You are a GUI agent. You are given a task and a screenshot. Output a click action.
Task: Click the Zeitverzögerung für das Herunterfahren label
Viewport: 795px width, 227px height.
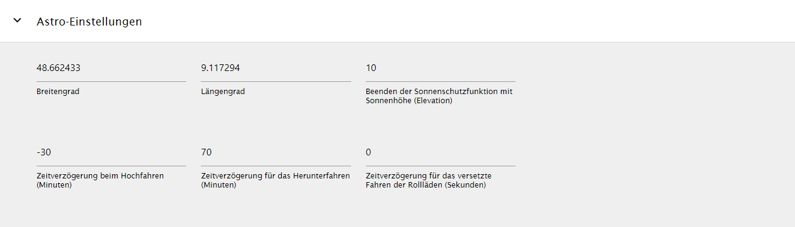point(275,175)
